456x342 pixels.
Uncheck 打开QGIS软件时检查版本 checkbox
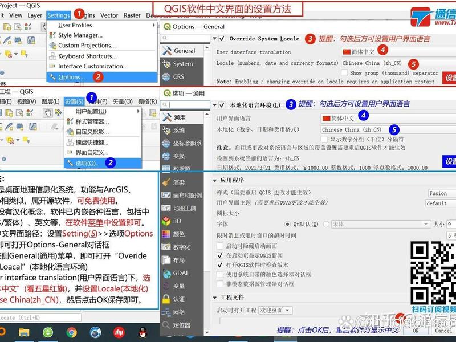(220, 265)
